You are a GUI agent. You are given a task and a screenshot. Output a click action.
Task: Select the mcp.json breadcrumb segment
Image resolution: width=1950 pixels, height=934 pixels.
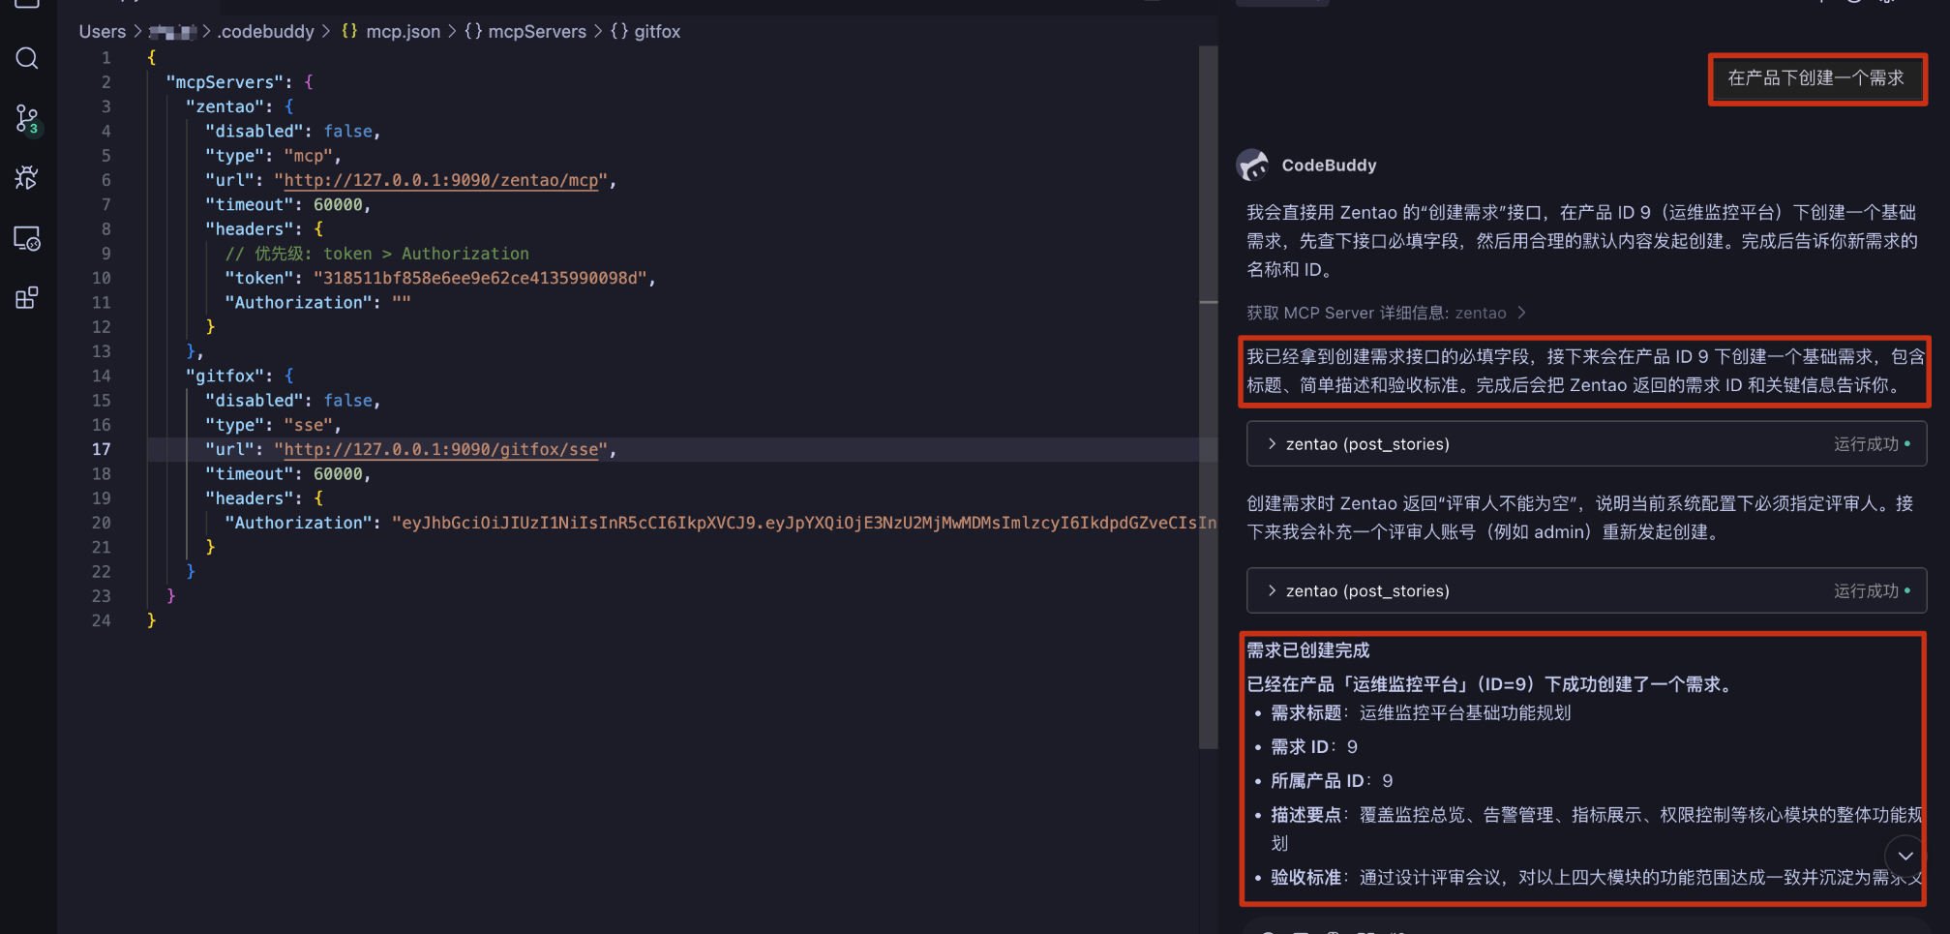pyautogui.click(x=391, y=31)
